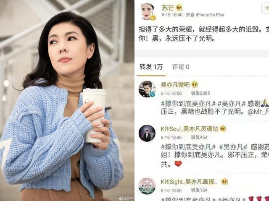Click the 吴亦凡微吧 username

point(175,85)
